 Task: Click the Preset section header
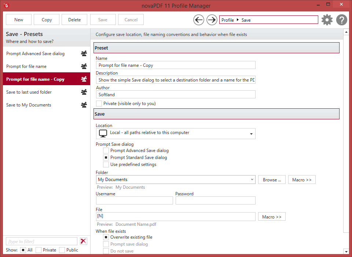216,48
